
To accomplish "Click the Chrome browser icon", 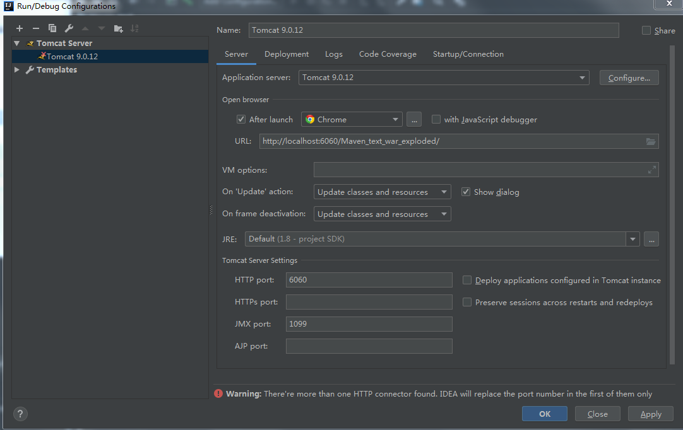I will pyautogui.click(x=310, y=119).
